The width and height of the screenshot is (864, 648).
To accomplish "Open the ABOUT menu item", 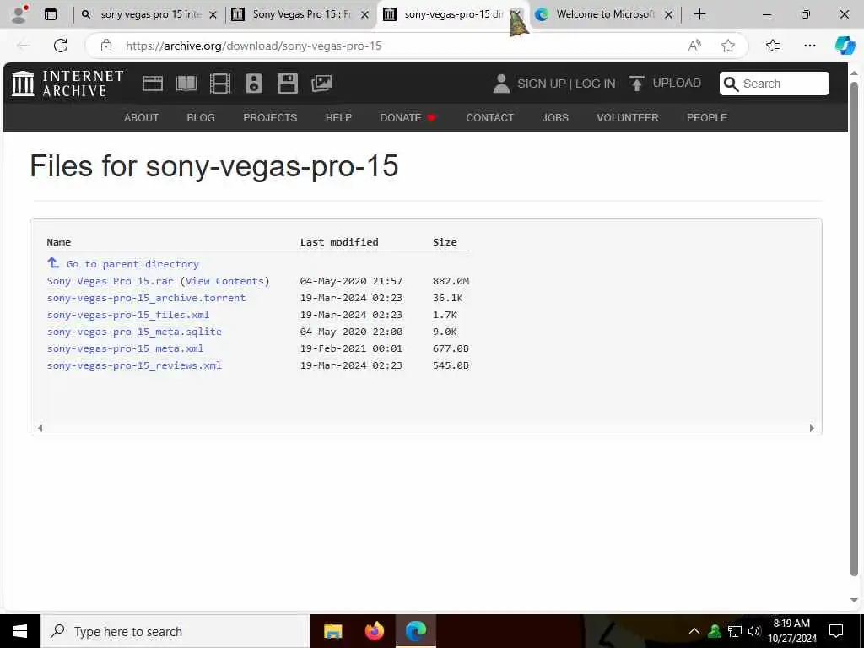I will pyautogui.click(x=141, y=118).
